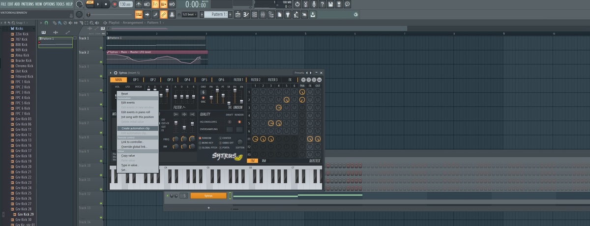Enable MONO KEY option in Sytrus

[x=206, y=143]
